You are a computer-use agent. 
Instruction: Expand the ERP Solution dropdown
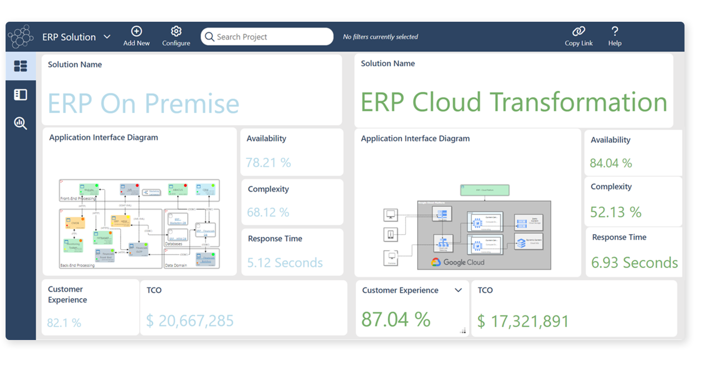point(107,37)
